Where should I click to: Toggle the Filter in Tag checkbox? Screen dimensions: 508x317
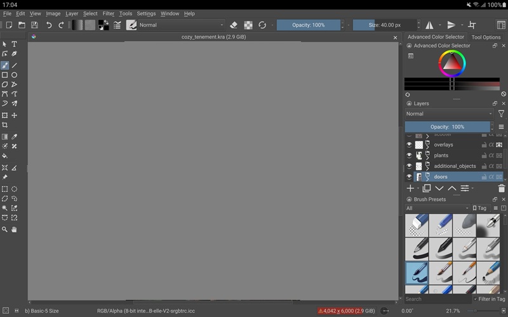point(476,299)
